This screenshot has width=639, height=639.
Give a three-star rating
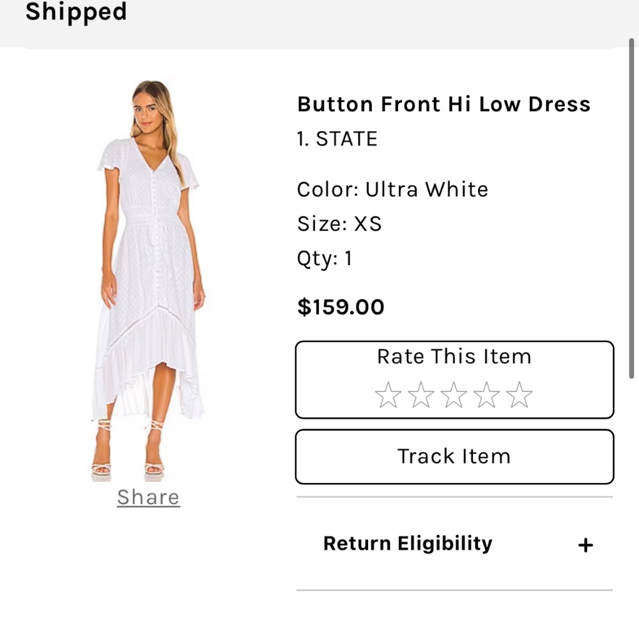pos(454,394)
